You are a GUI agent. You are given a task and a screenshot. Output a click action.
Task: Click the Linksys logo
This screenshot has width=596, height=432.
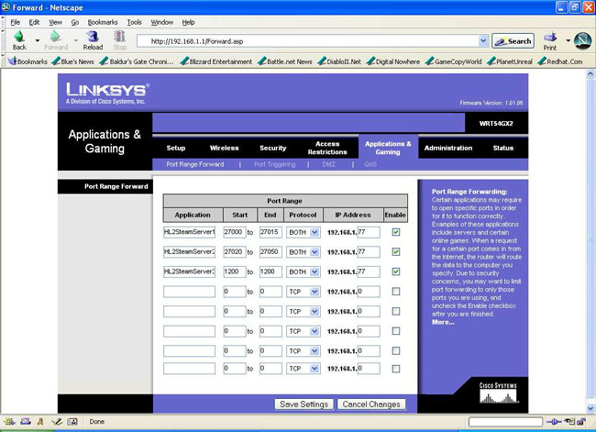tap(108, 93)
